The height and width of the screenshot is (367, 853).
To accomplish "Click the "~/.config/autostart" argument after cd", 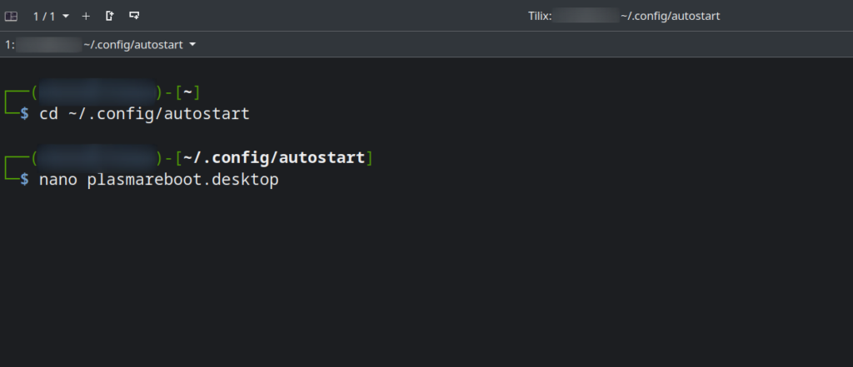I will pos(159,114).
